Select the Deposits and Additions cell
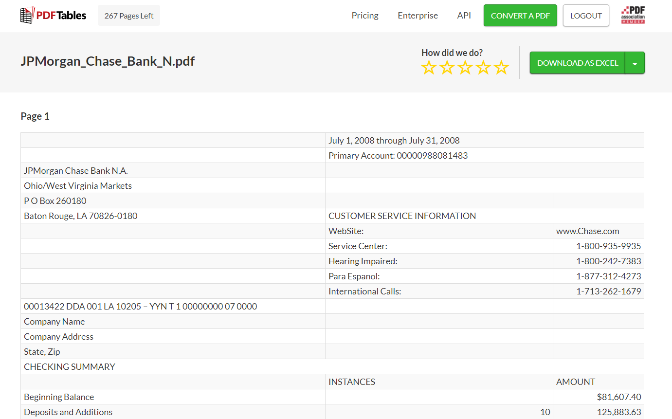 (173, 412)
